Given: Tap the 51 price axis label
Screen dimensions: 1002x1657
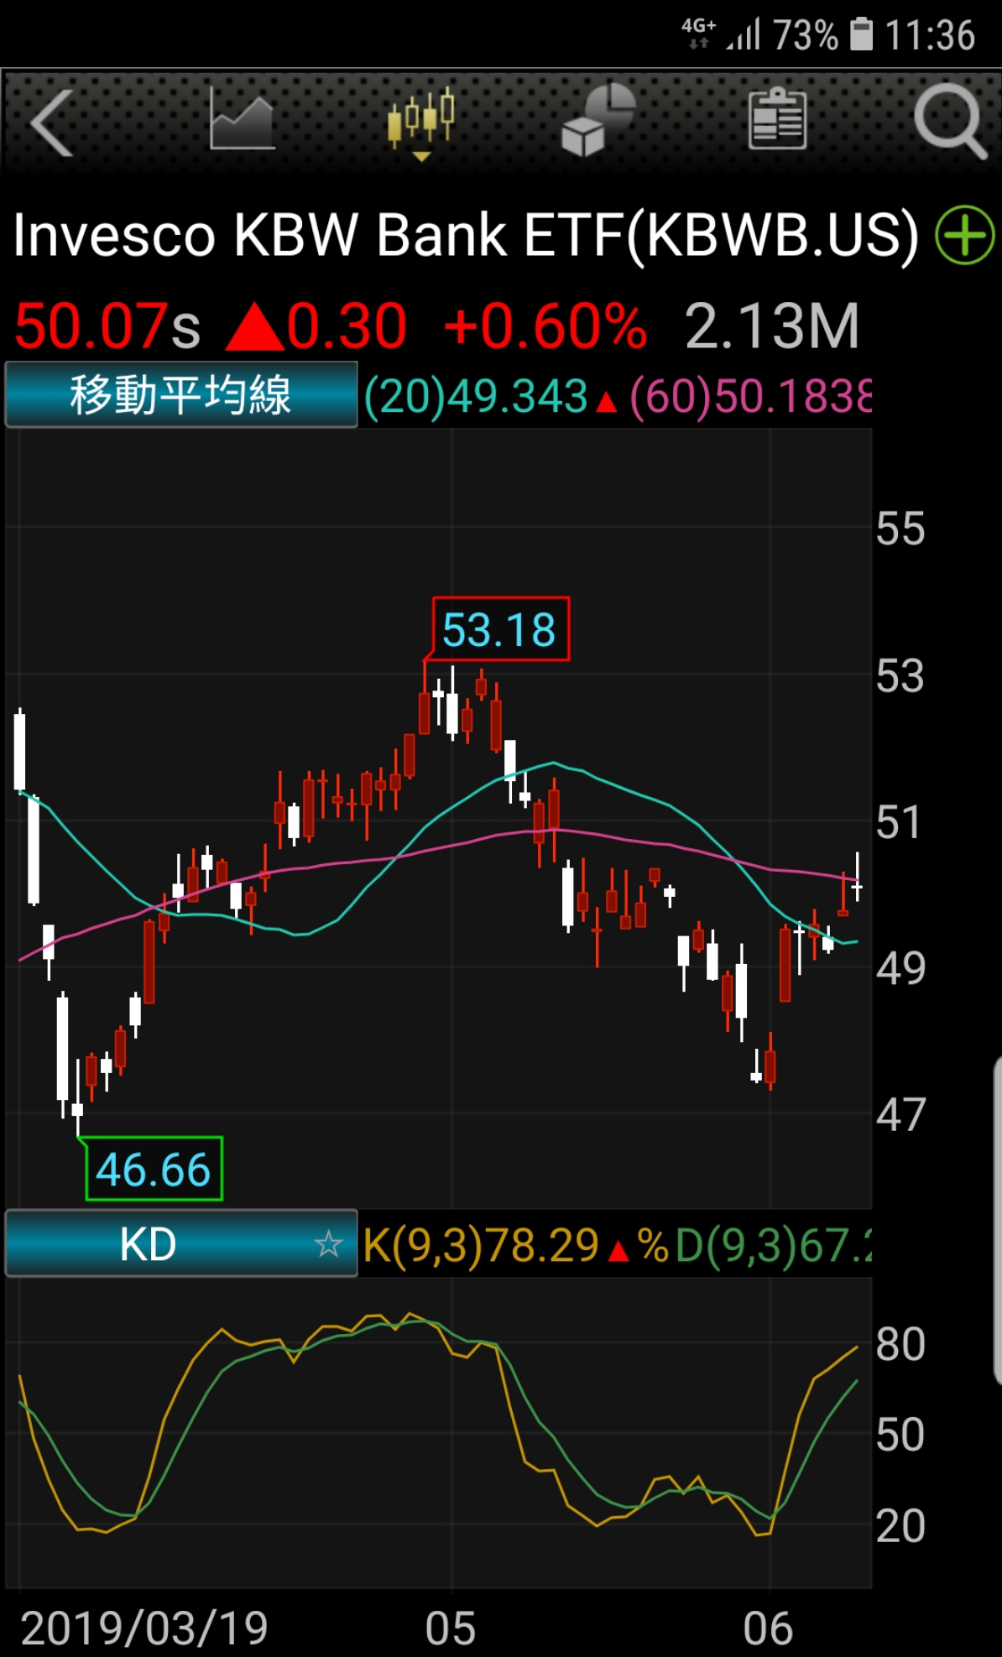Looking at the screenshot, I should tap(900, 822).
